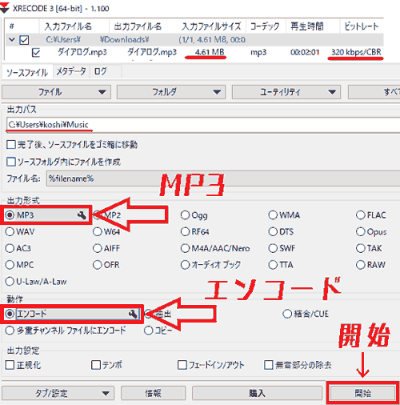Select TAK output format

coord(360,248)
